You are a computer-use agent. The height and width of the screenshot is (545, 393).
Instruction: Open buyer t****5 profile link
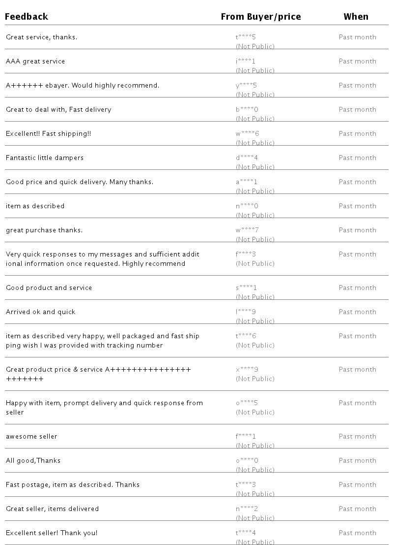[x=246, y=37]
